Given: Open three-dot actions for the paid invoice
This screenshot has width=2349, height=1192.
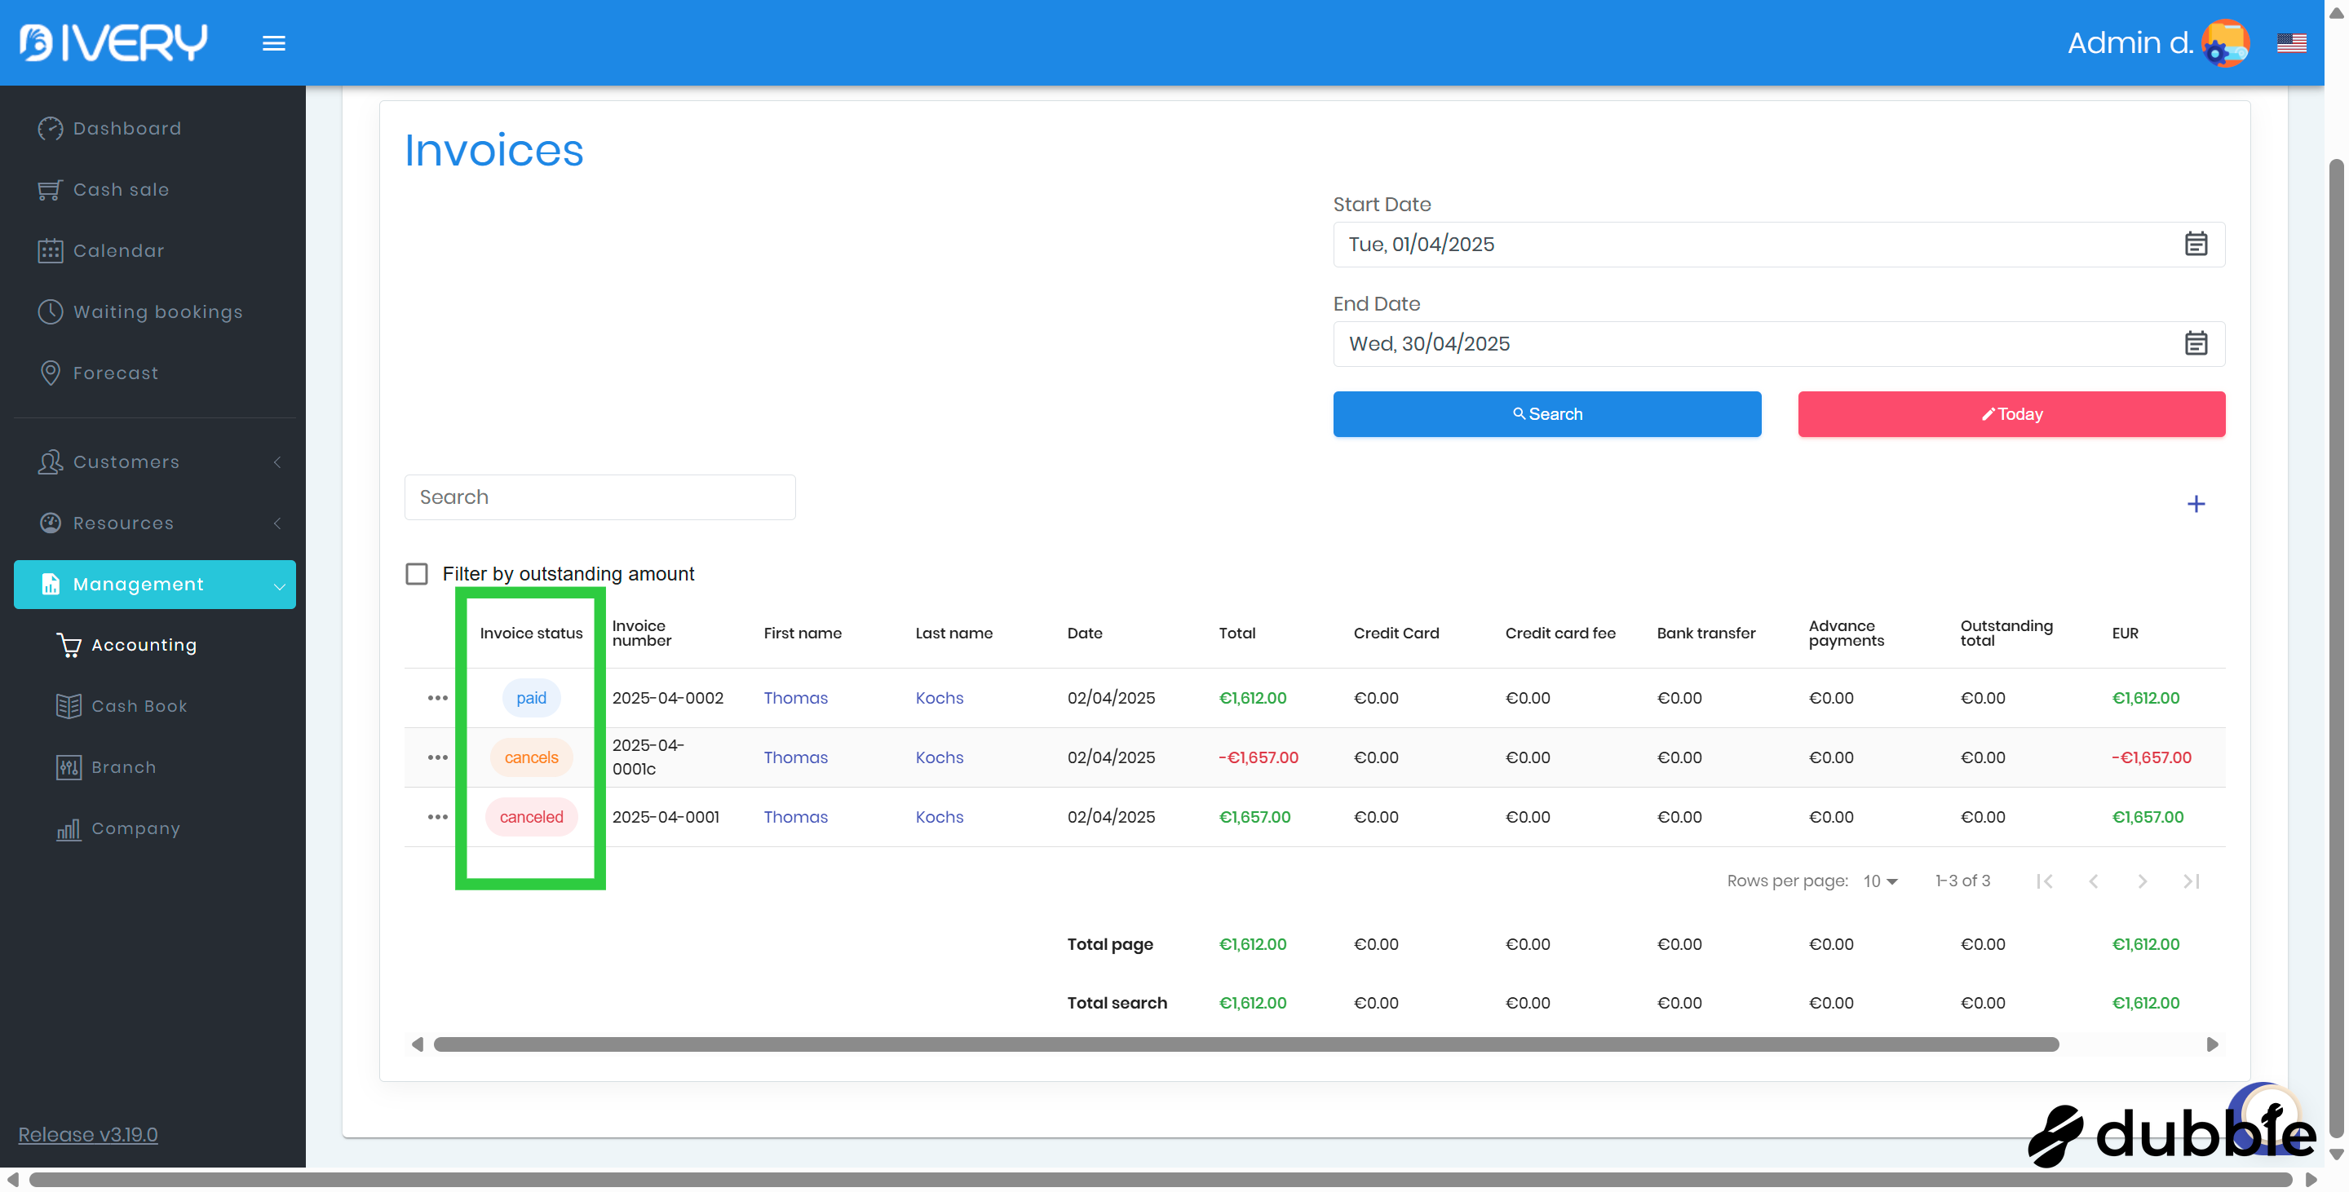Looking at the screenshot, I should tap(437, 698).
